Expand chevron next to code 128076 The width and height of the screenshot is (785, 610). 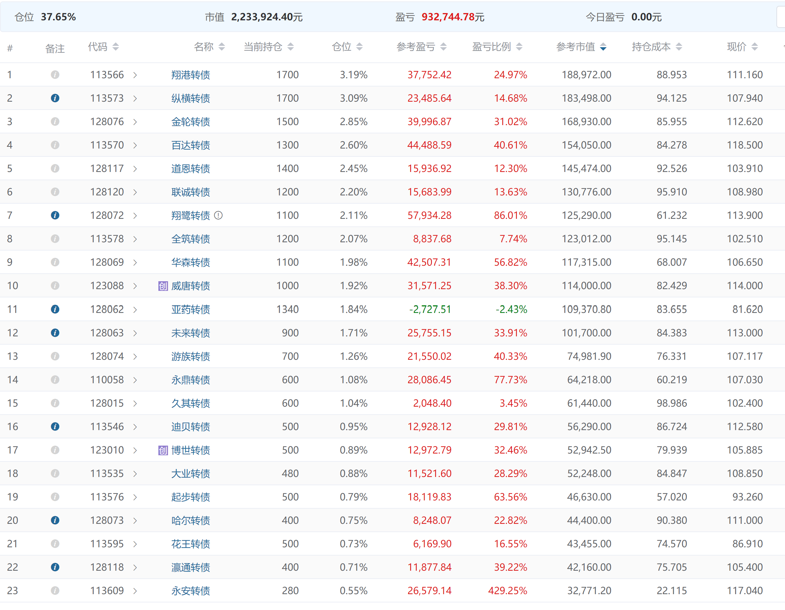click(135, 122)
